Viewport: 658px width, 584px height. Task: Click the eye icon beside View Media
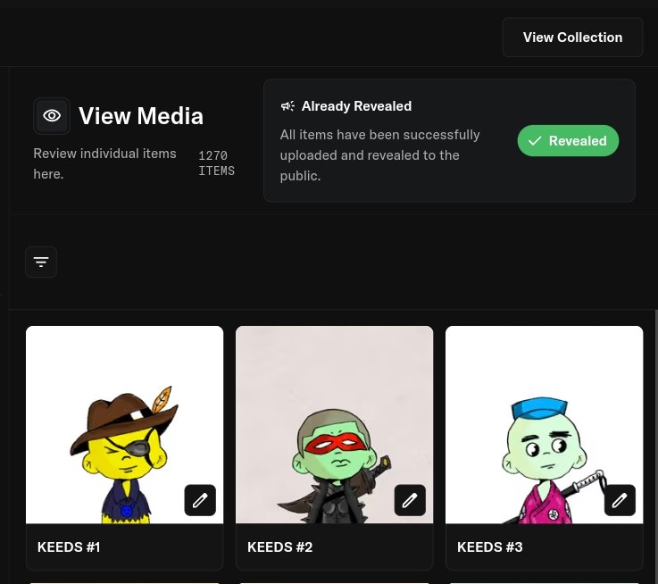tap(52, 116)
